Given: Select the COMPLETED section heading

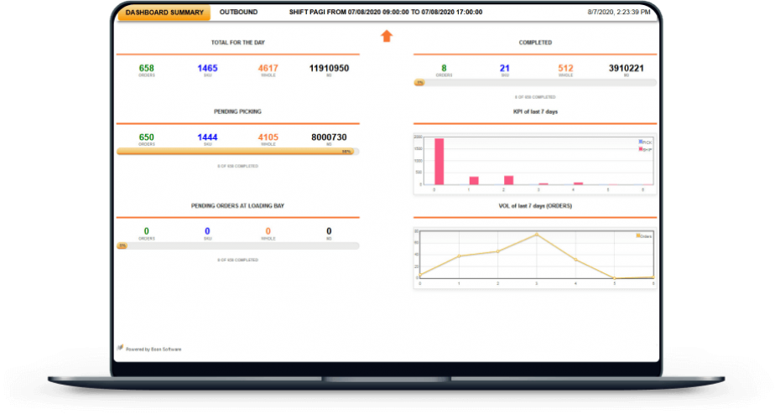Looking at the screenshot, I should click(x=535, y=43).
